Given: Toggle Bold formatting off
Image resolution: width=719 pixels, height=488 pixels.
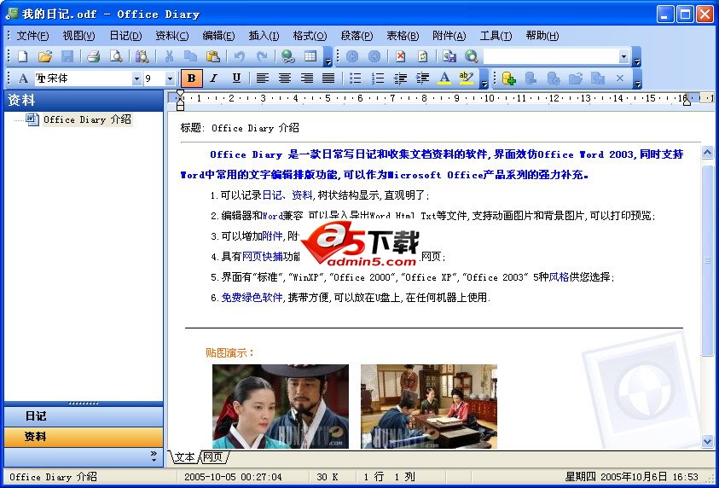Looking at the screenshot, I should tap(192, 78).
